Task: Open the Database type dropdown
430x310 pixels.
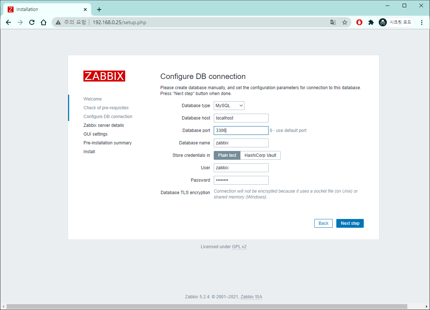Action: click(x=229, y=106)
